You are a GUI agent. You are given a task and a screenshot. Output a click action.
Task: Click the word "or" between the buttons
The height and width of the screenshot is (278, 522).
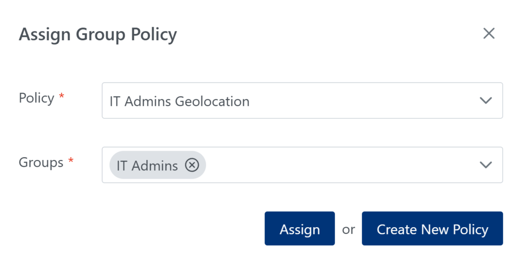(x=348, y=230)
